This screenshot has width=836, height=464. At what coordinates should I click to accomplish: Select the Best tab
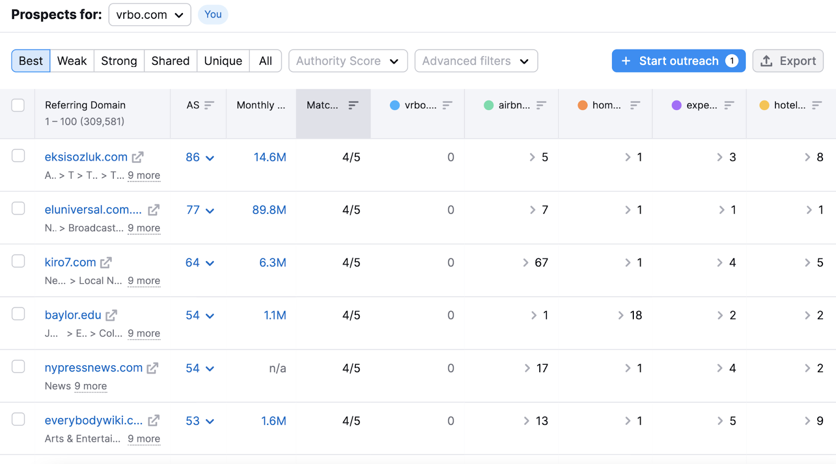pyautogui.click(x=31, y=61)
